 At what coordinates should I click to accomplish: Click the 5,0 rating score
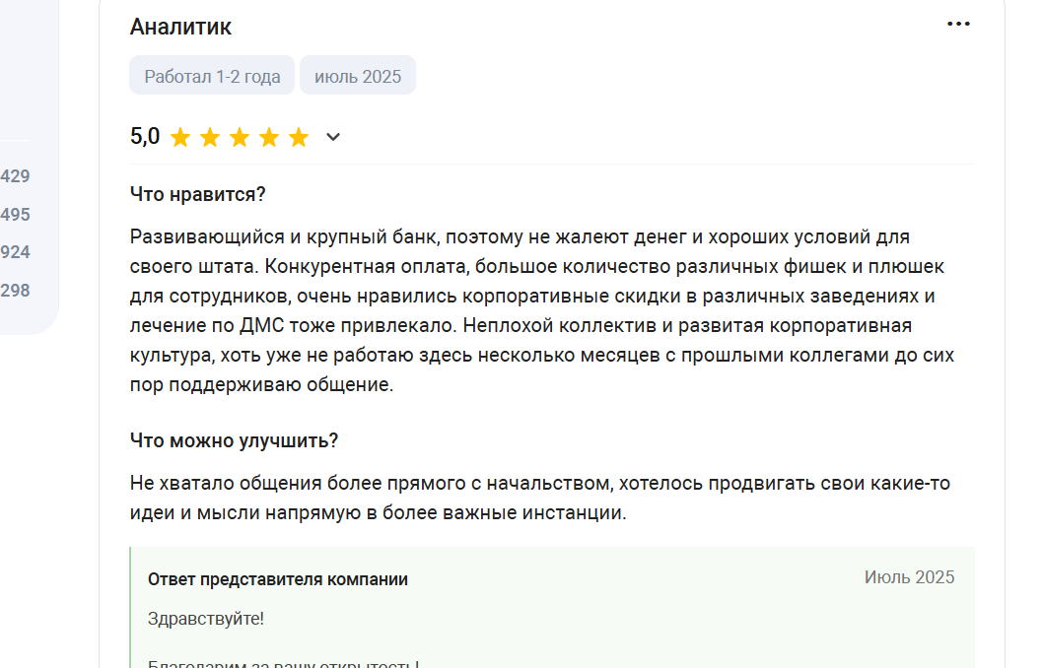point(145,137)
